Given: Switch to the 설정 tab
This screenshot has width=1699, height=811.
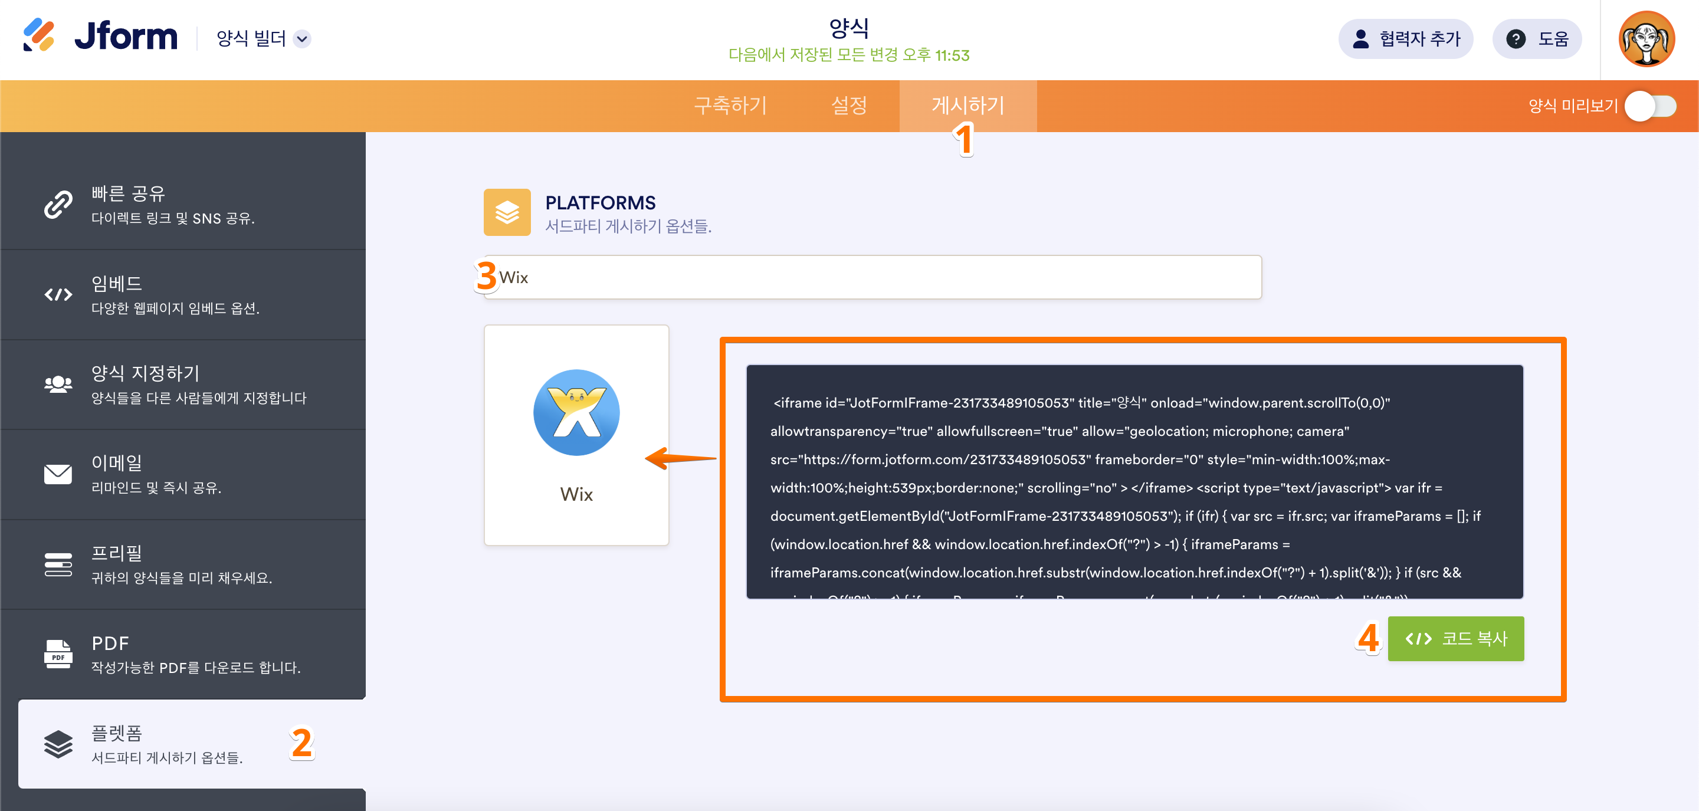Looking at the screenshot, I should (x=849, y=106).
